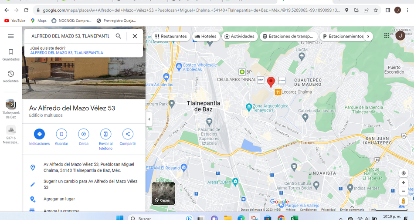Click Zona Arqueológica Tenayuca marker
The width and height of the screenshot is (414, 220).
click(248, 107)
